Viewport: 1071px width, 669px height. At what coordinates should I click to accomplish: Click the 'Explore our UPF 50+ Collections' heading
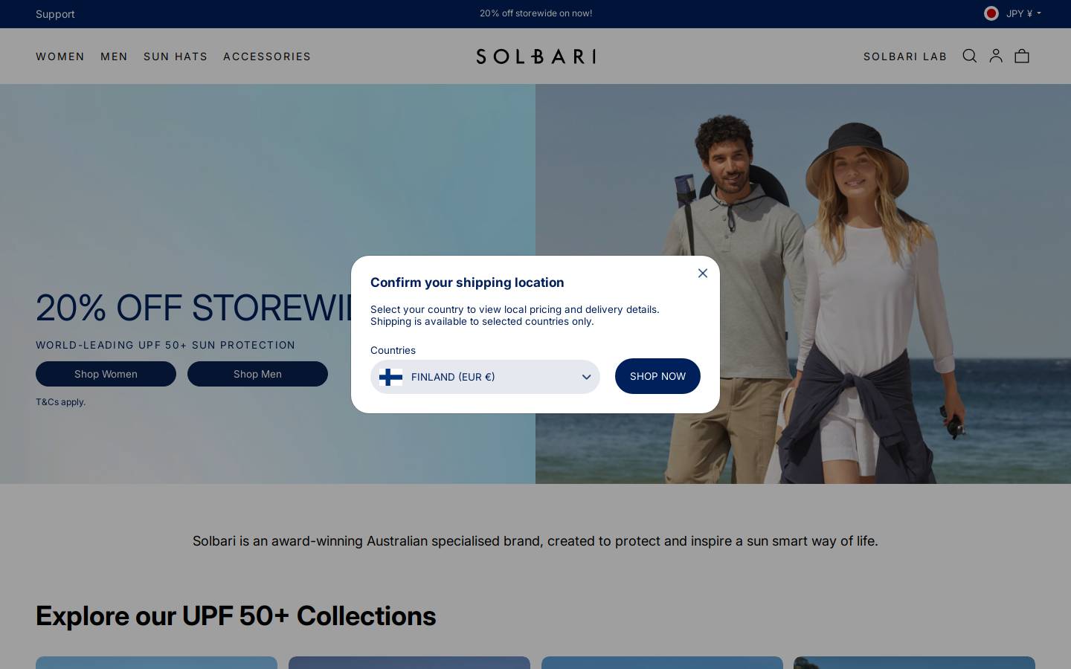click(x=236, y=615)
